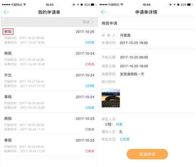Tap alarm icon in left status bar
Screen dimensions: 196x167
click(82, 5)
